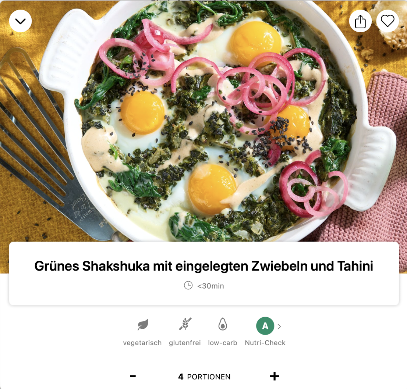This screenshot has height=389, width=407.
Task: Click the clock icon beside <30min
Action: (188, 286)
